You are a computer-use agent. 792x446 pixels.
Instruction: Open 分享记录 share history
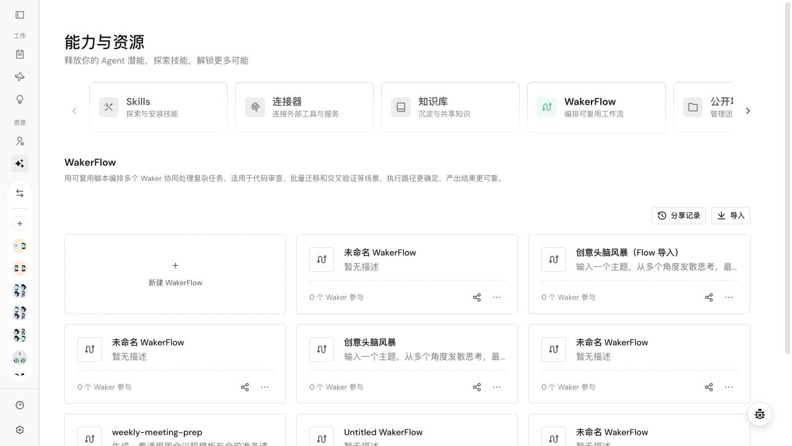point(679,216)
